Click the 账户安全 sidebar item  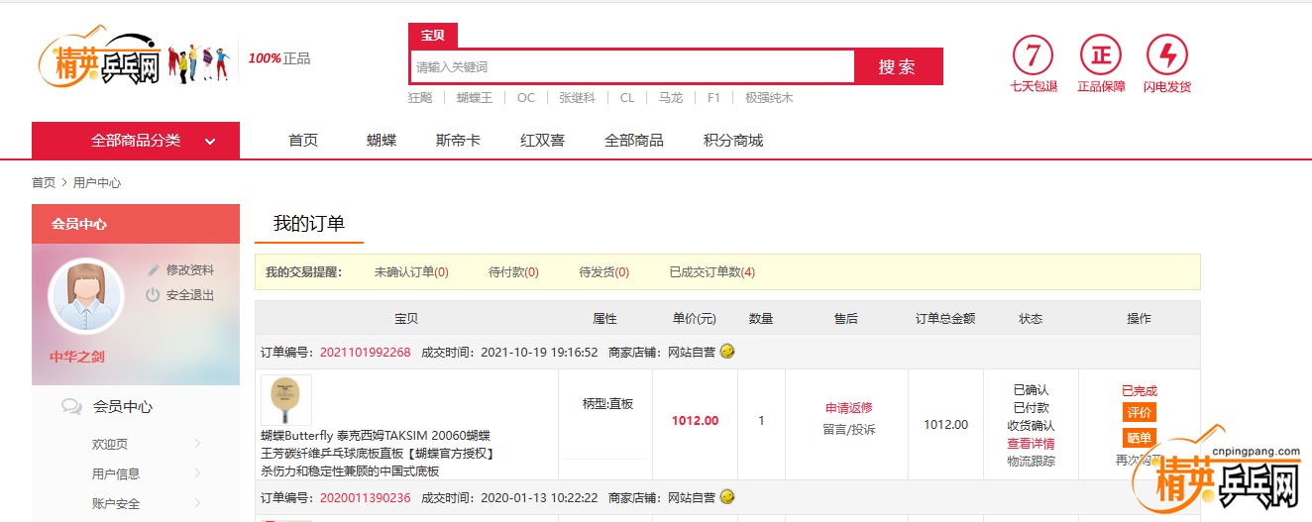116,504
